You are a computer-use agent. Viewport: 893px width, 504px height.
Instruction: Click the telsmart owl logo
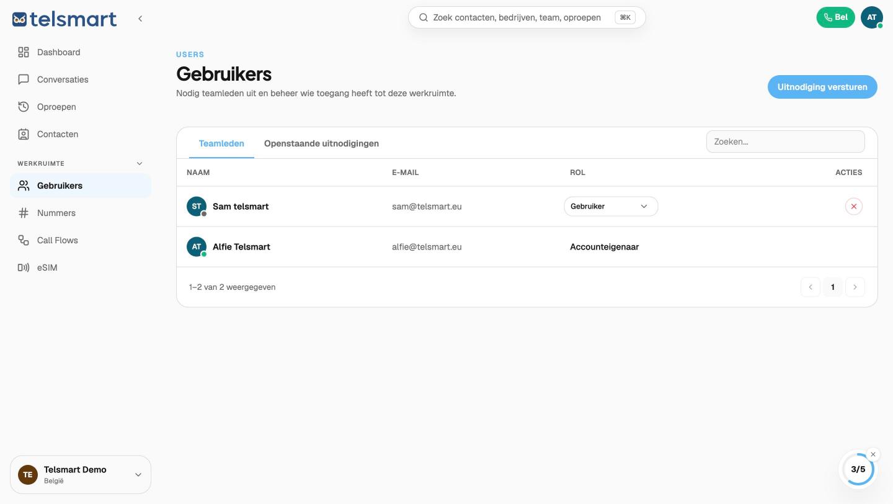point(64,19)
